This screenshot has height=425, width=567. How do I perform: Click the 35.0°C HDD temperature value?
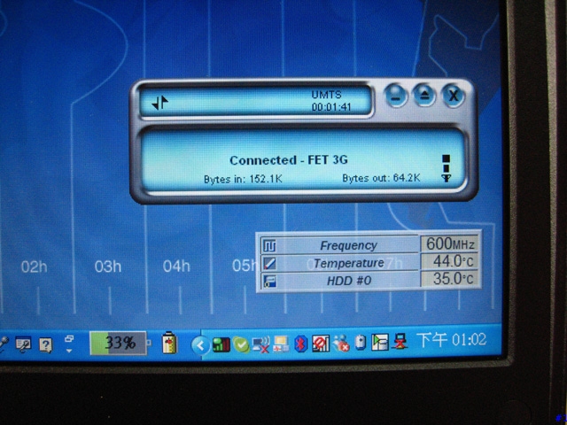(450, 279)
